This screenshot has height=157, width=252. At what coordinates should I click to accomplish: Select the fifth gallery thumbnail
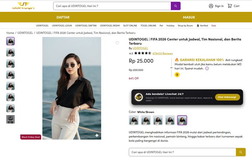[x=10, y=86]
